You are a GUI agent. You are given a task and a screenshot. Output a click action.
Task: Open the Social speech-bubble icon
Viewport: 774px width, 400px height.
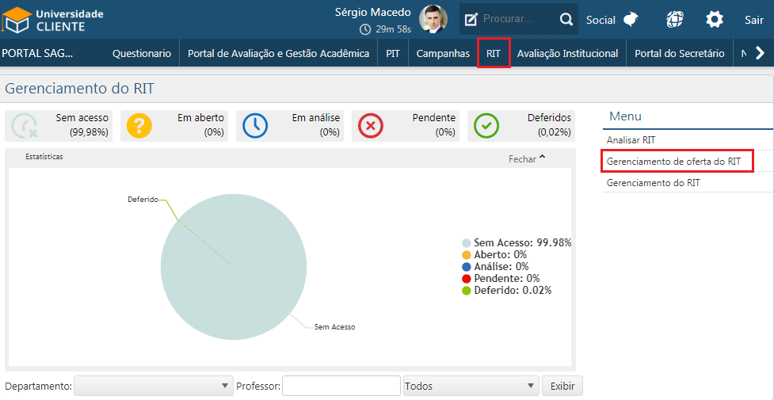pos(631,20)
